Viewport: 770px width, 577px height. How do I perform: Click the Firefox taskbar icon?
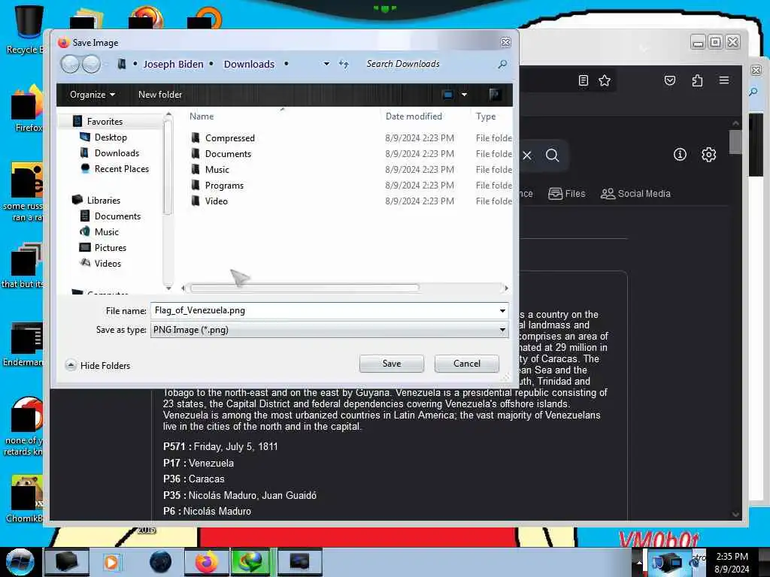pos(206,562)
